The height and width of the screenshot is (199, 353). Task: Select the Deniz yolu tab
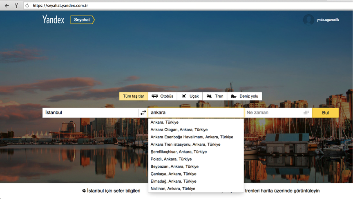coord(244,96)
